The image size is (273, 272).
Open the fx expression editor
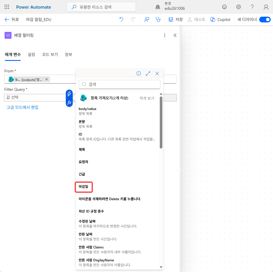[x=69, y=102]
